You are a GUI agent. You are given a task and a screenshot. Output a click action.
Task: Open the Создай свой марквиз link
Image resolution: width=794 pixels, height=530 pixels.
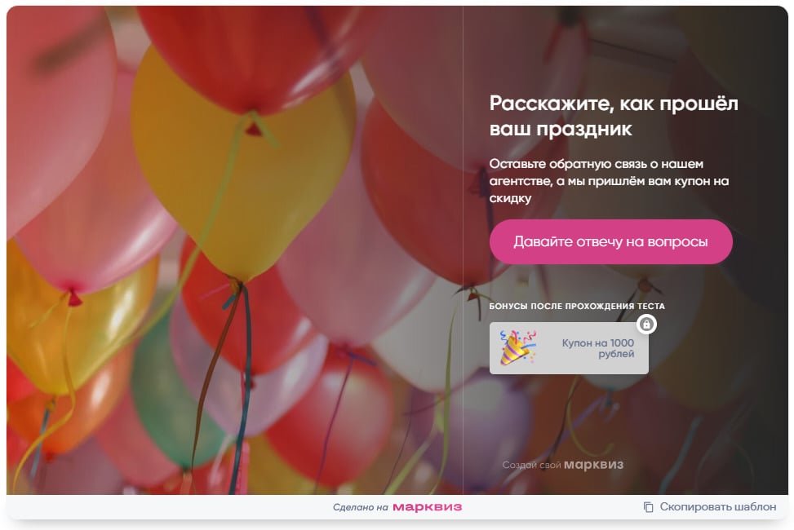[563, 464]
